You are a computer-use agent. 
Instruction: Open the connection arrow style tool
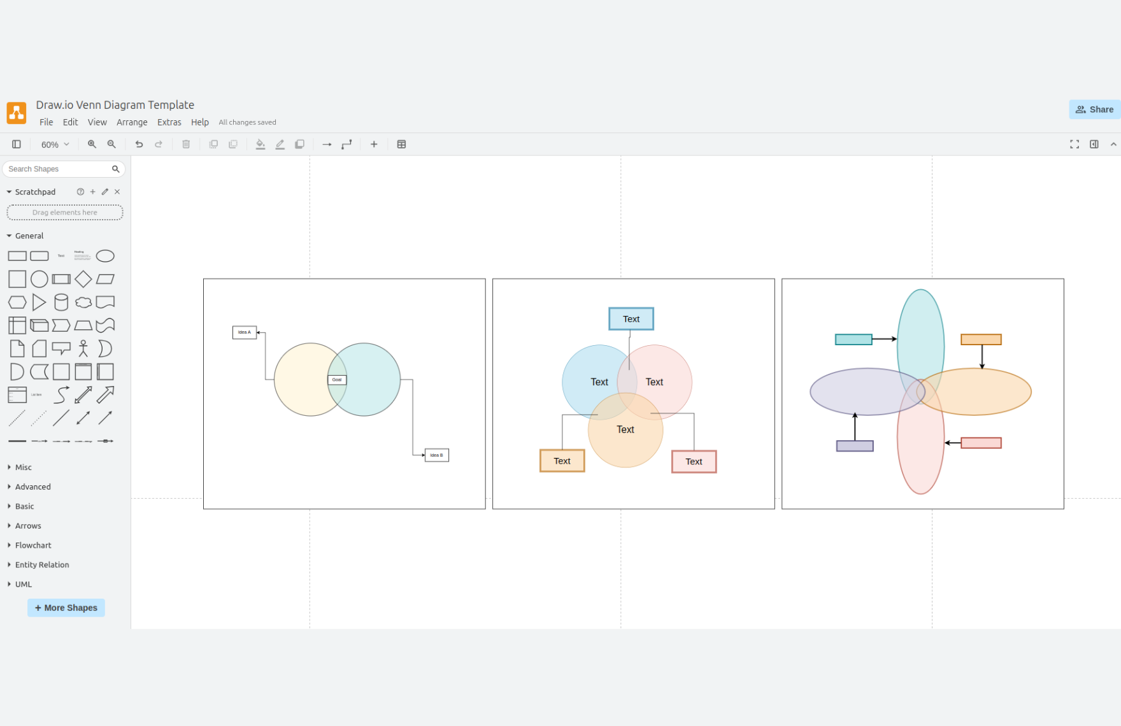tap(327, 145)
